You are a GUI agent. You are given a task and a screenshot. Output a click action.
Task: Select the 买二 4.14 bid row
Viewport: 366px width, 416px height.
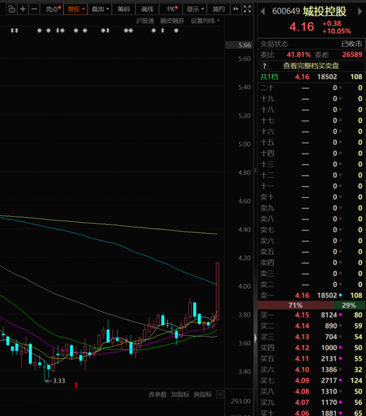click(x=311, y=326)
